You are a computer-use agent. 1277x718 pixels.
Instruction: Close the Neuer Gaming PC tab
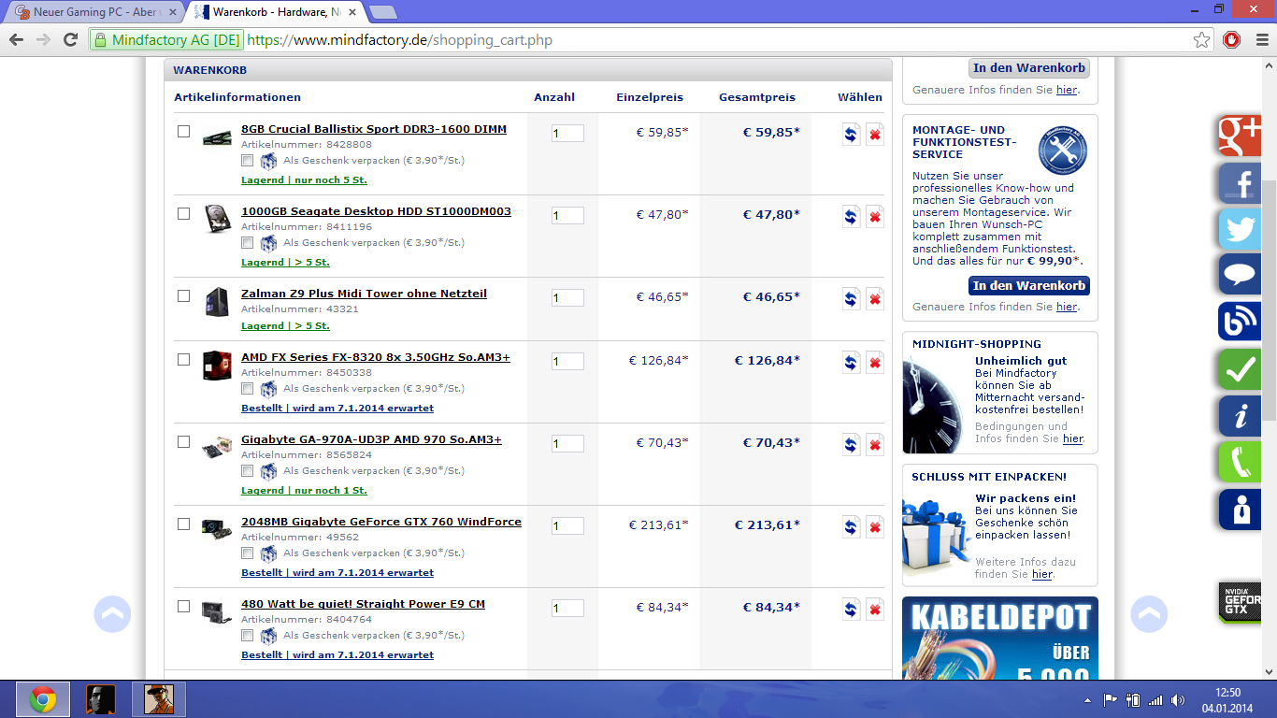tap(172, 12)
